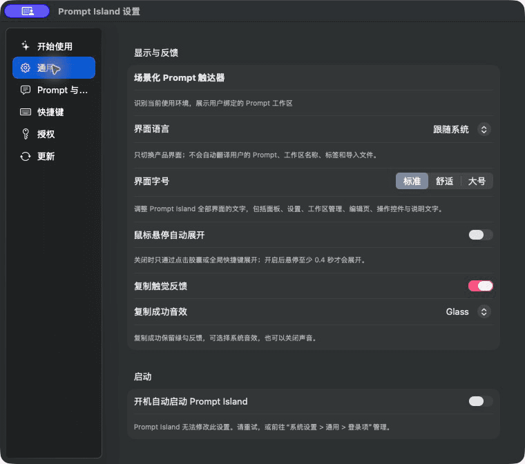Screen dimensions: 525x464
Task: Open the 快捷键 settings page
Action: [x=54, y=112]
